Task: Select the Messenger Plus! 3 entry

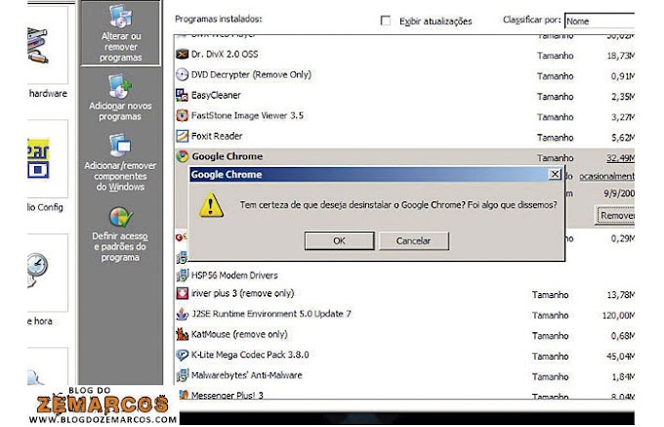Action: pyautogui.click(x=228, y=395)
